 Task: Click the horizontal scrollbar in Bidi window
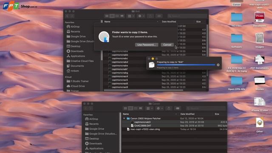click(x=143, y=90)
